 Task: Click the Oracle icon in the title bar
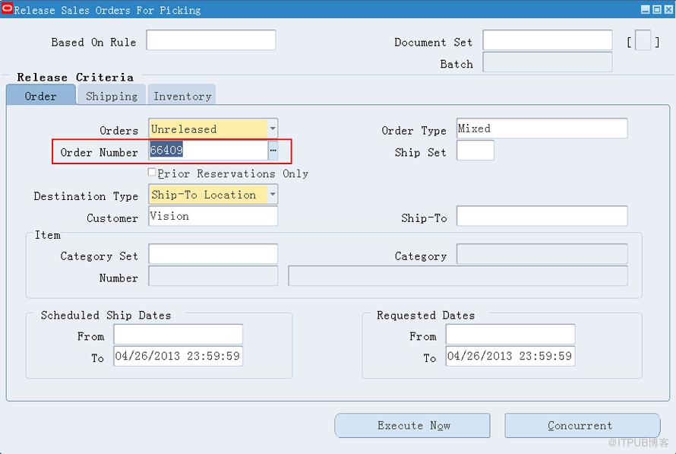click(x=8, y=8)
